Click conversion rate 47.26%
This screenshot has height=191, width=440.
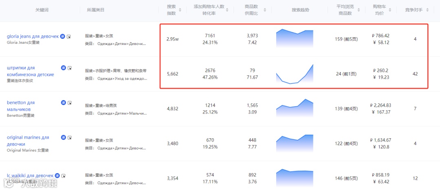pos(210,77)
